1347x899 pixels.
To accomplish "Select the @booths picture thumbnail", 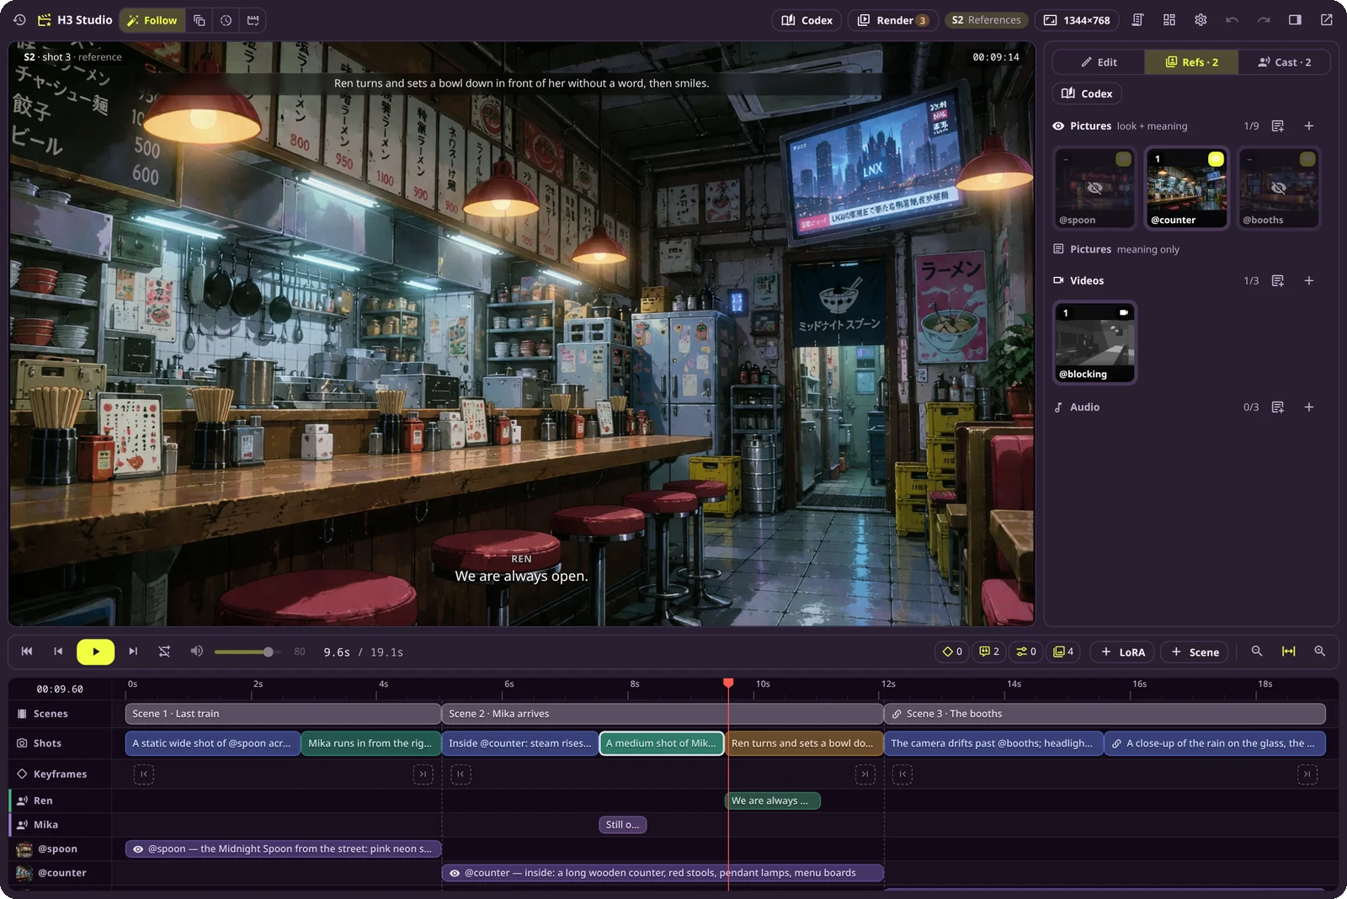I will pyautogui.click(x=1278, y=188).
